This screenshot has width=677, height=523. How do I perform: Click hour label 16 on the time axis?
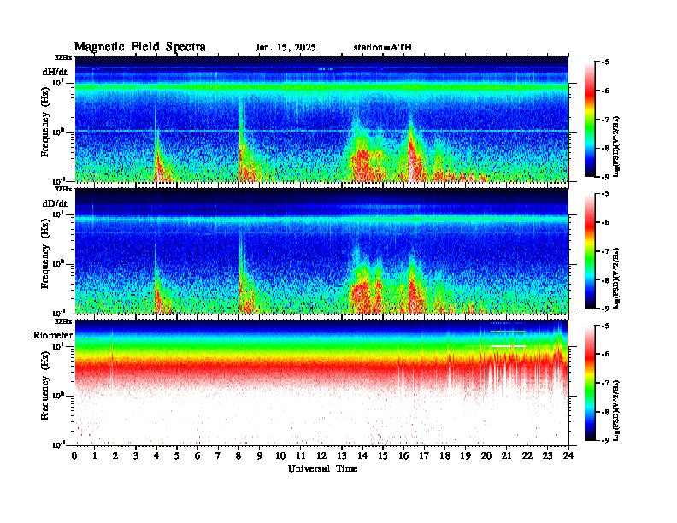point(403,455)
